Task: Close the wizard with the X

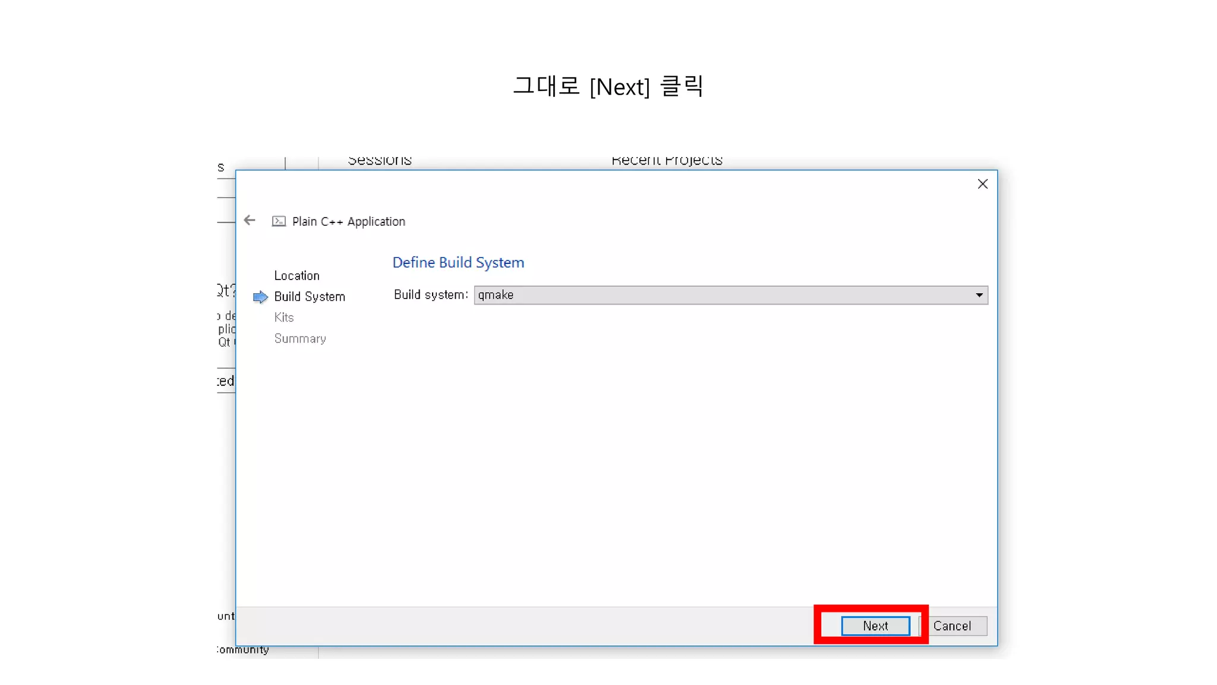Action: click(x=982, y=184)
